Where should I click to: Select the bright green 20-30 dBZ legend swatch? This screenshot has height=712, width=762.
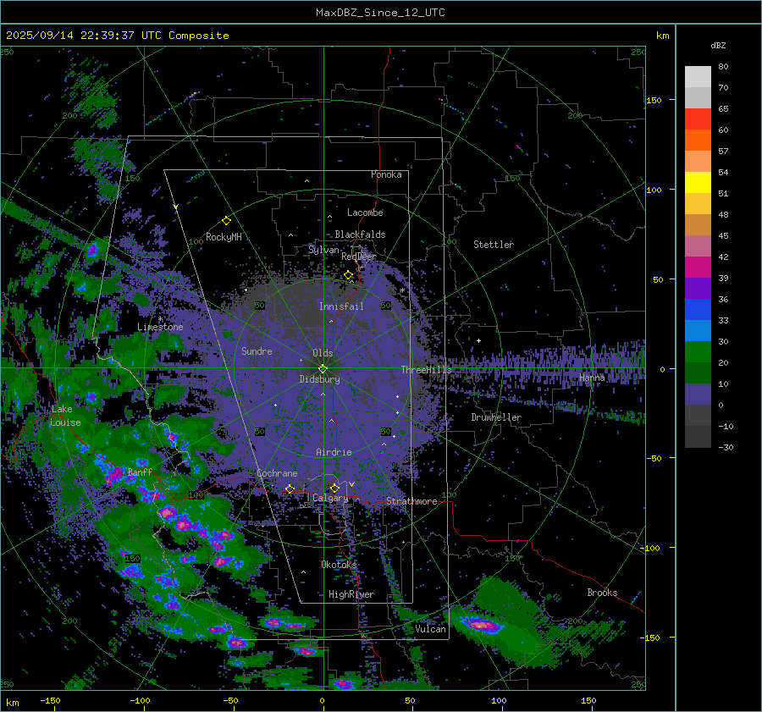698,351
